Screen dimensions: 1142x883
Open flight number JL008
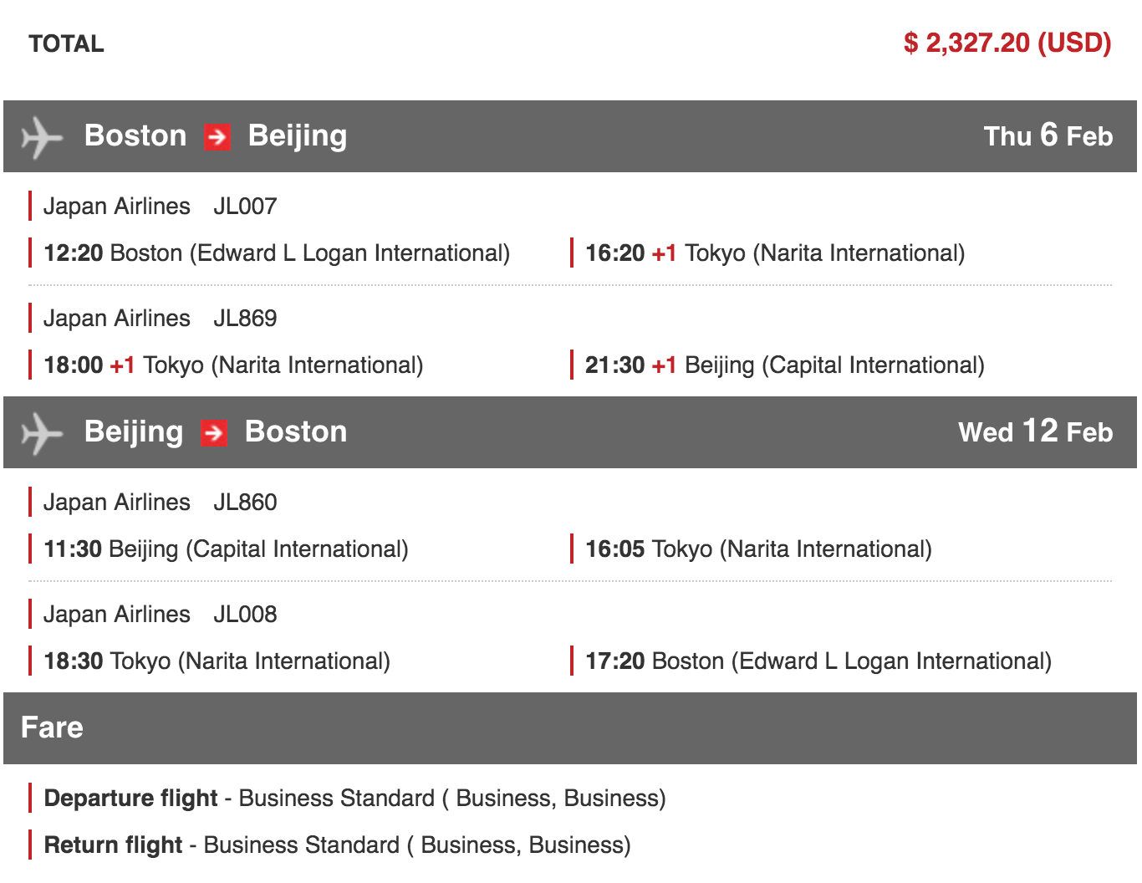[x=245, y=614]
